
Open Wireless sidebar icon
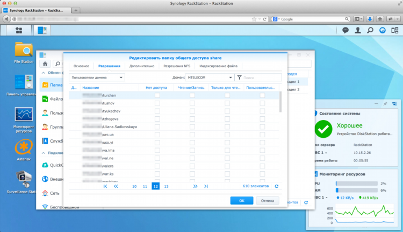coord(45,207)
